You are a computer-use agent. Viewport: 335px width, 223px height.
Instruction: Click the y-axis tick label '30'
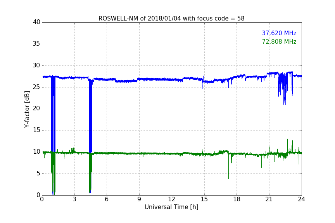pos(36,65)
